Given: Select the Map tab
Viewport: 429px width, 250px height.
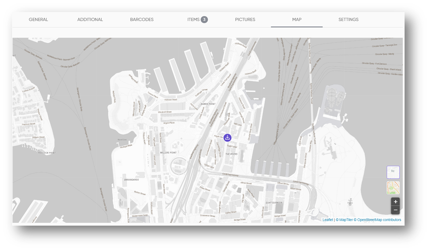Looking at the screenshot, I should 297,19.
